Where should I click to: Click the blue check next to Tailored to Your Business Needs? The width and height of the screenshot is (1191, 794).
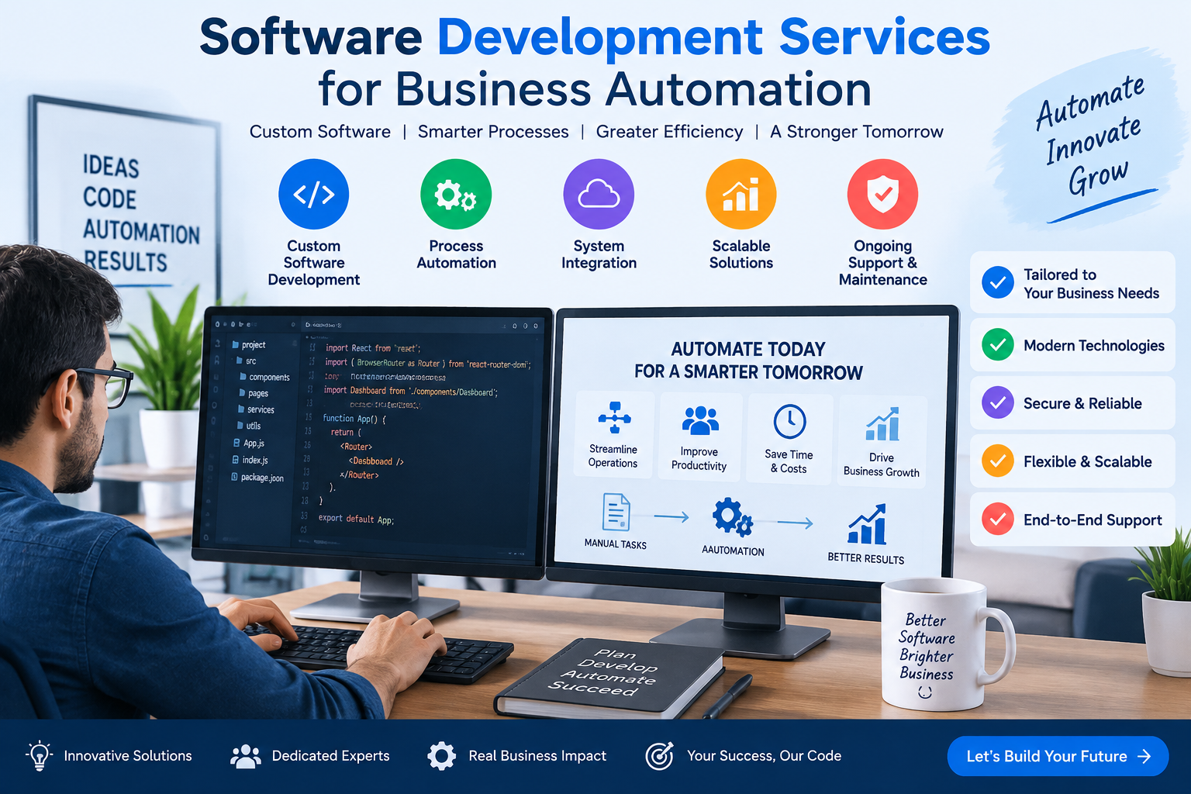click(998, 283)
